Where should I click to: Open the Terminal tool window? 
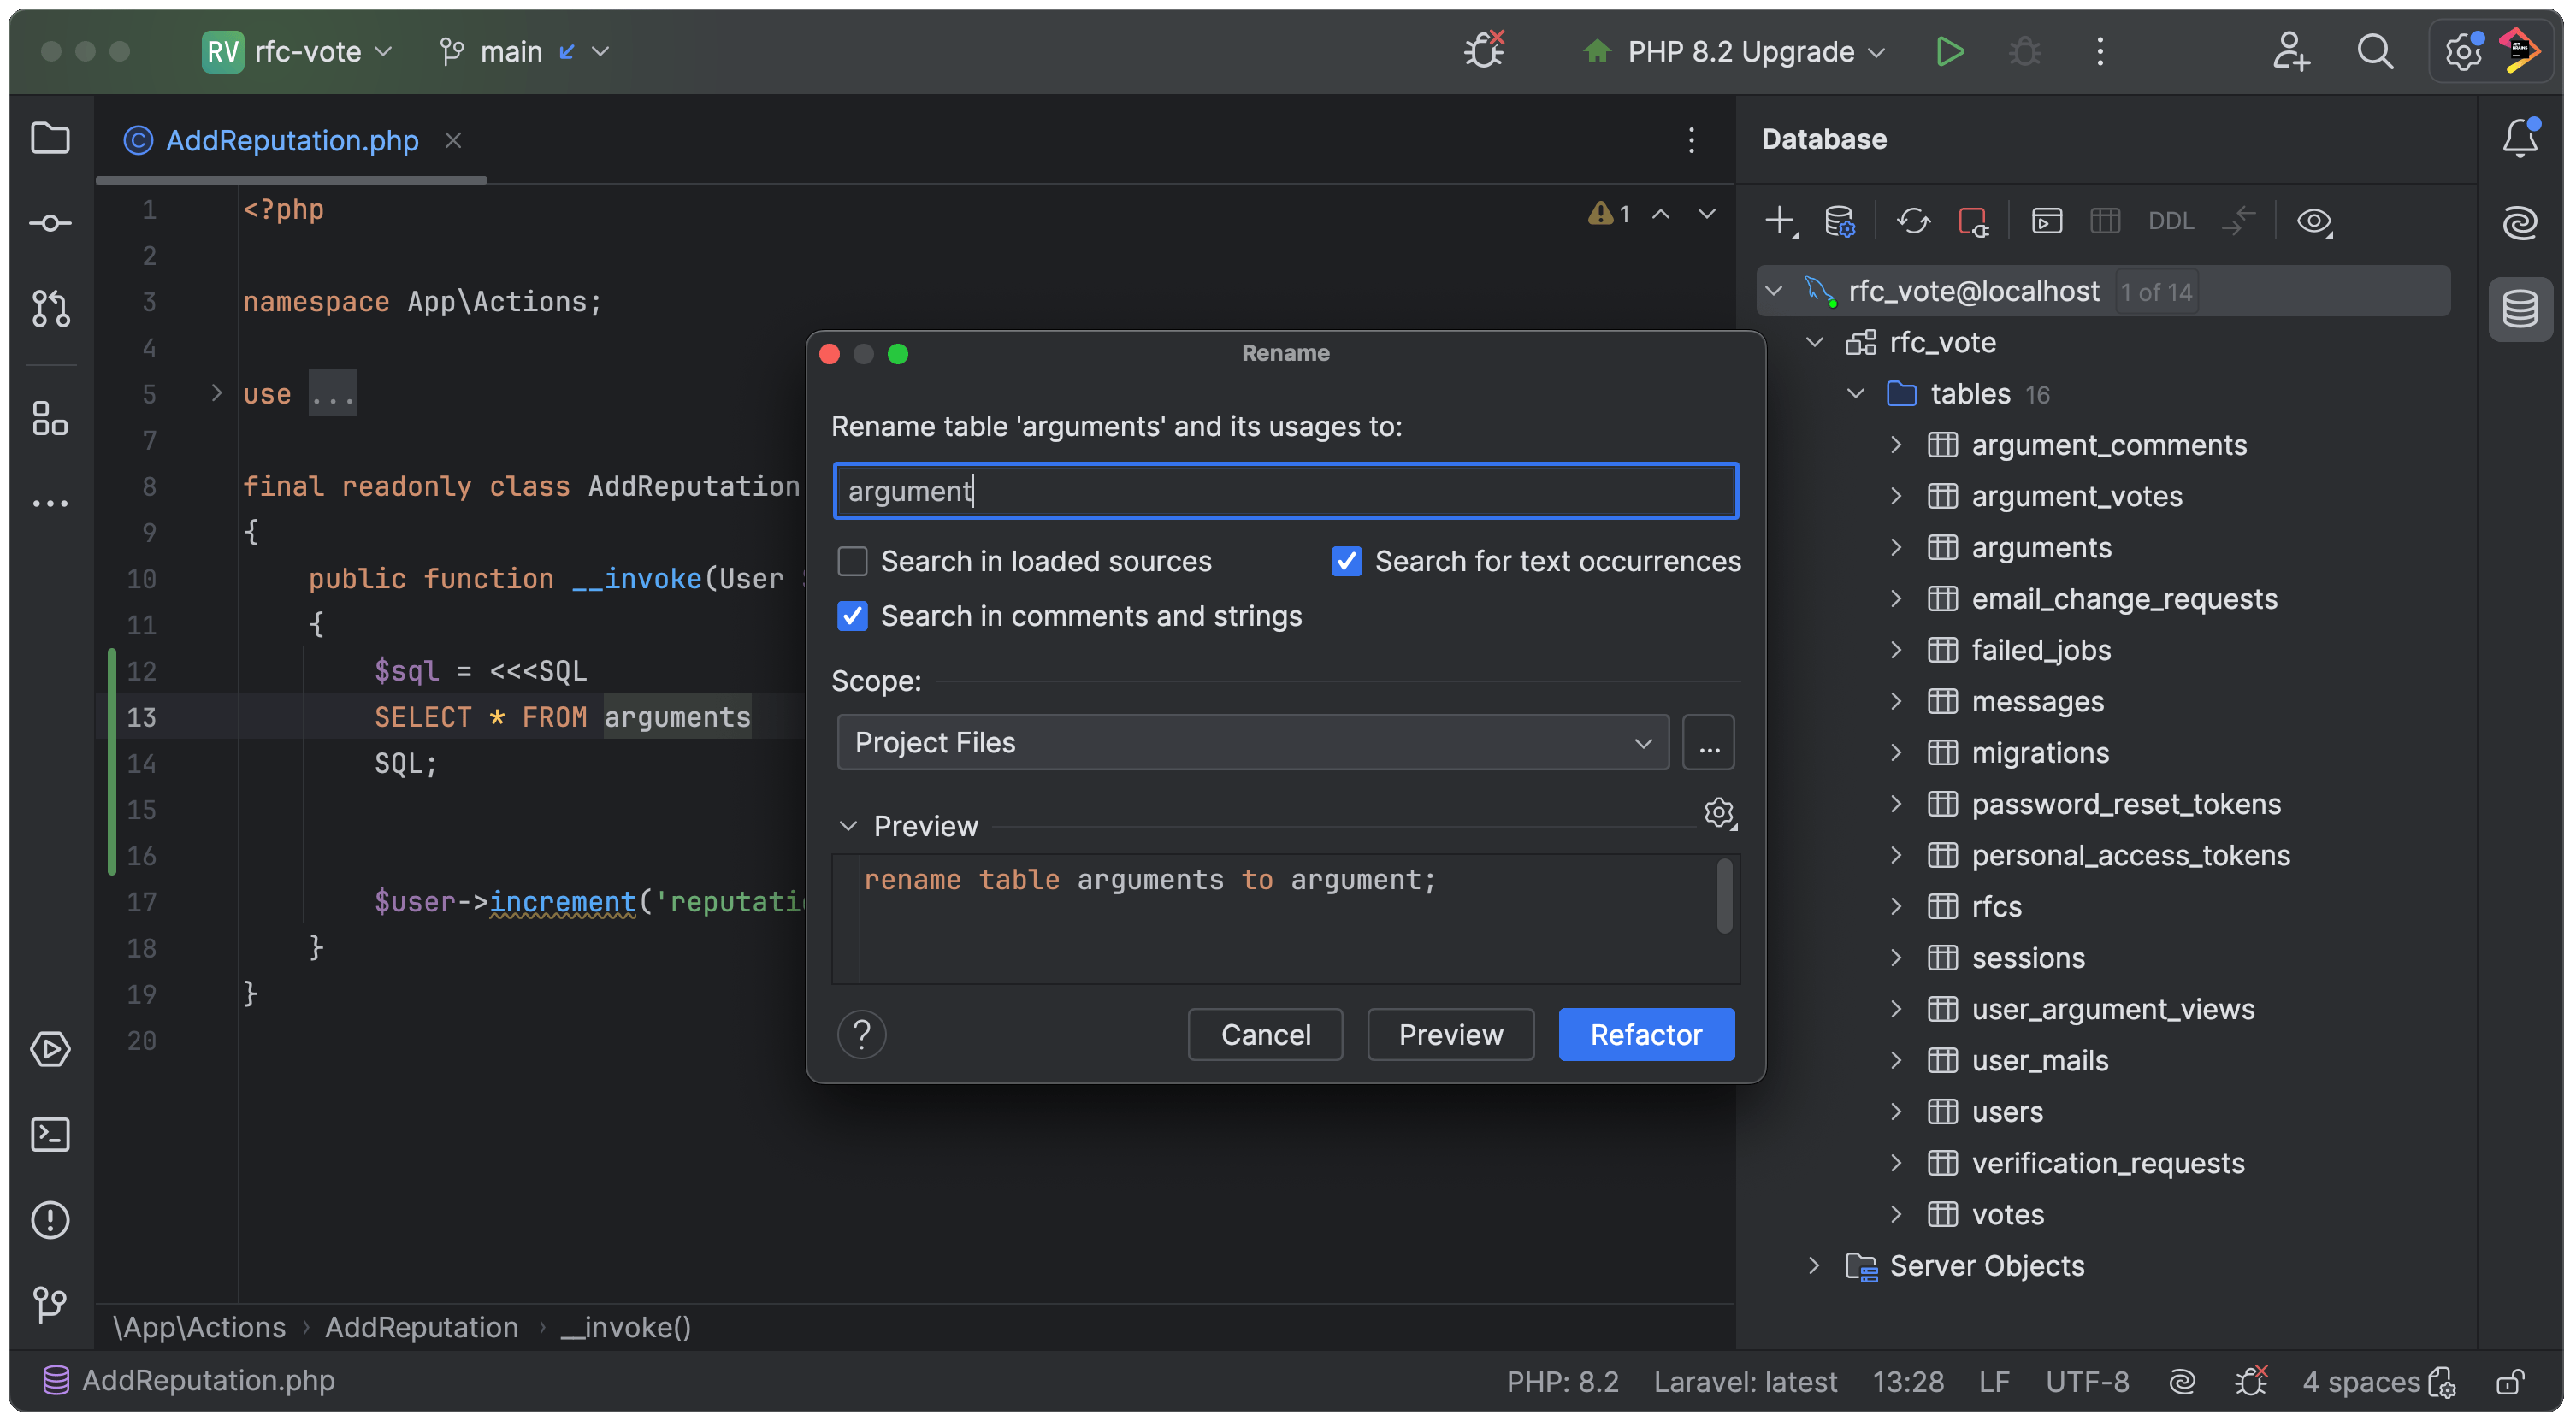50,1135
